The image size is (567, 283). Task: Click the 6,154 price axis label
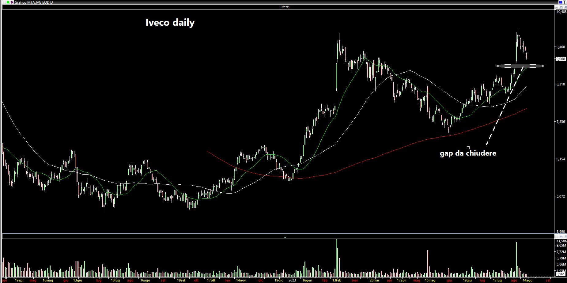coord(561,159)
